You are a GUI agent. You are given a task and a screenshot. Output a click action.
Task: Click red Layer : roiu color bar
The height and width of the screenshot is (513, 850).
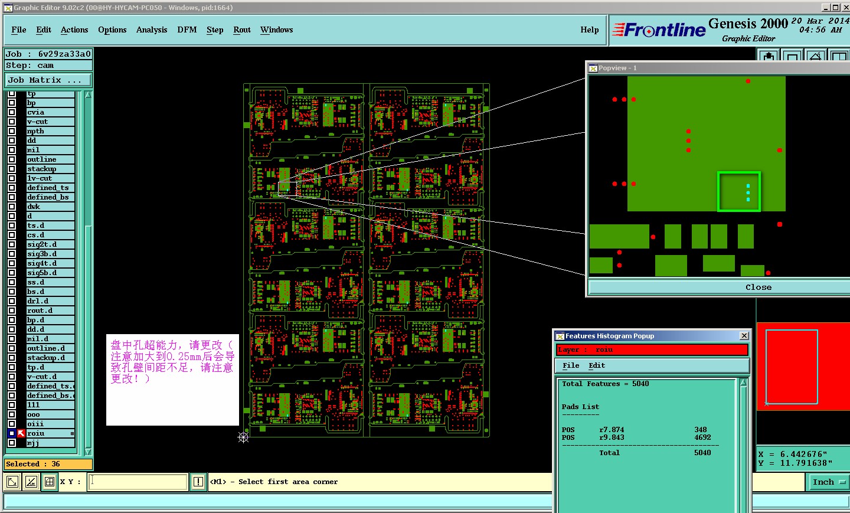coord(652,350)
